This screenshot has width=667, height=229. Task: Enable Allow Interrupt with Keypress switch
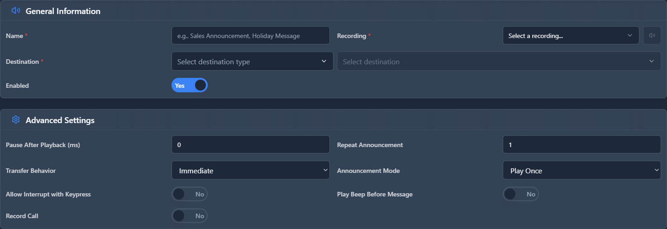(x=190, y=194)
